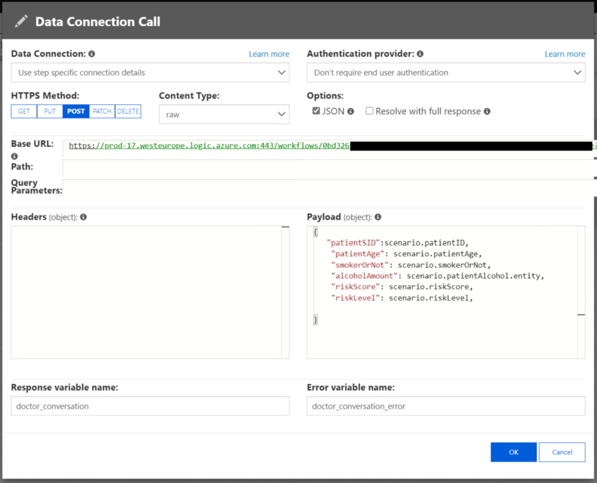Click the info icon beside Payload object

pyautogui.click(x=377, y=217)
